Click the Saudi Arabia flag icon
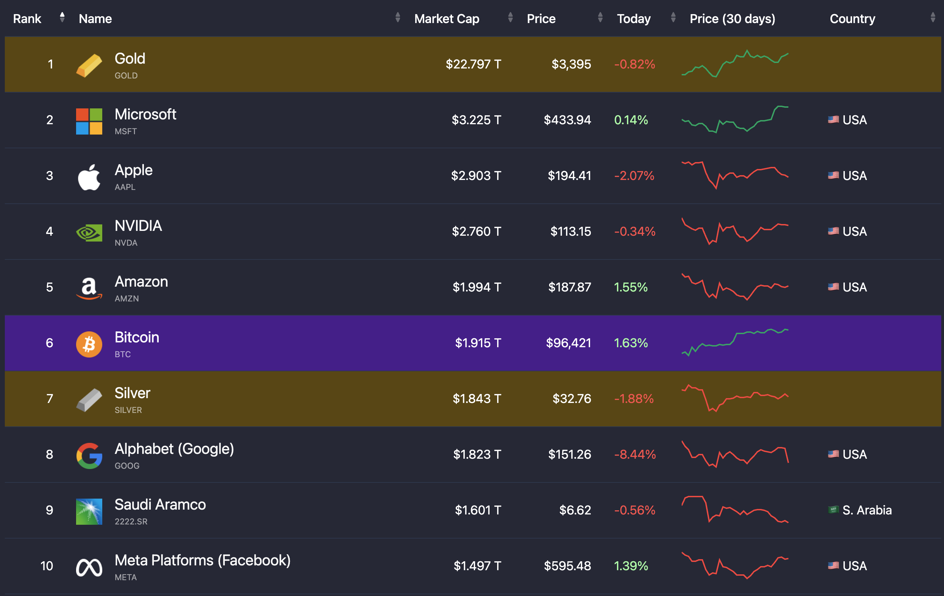 click(x=833, y=510)
